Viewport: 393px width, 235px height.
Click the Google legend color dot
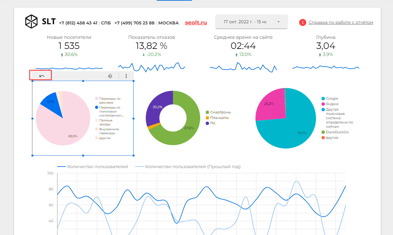(323, 98)
